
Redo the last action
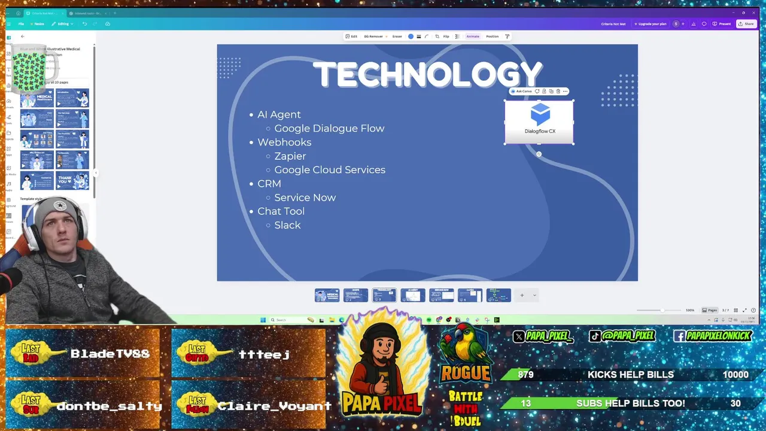95,24
